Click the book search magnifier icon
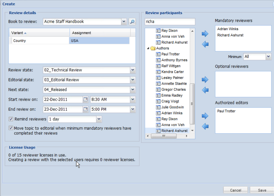Screen dimensions: 274x196 [x=132, y=21]
